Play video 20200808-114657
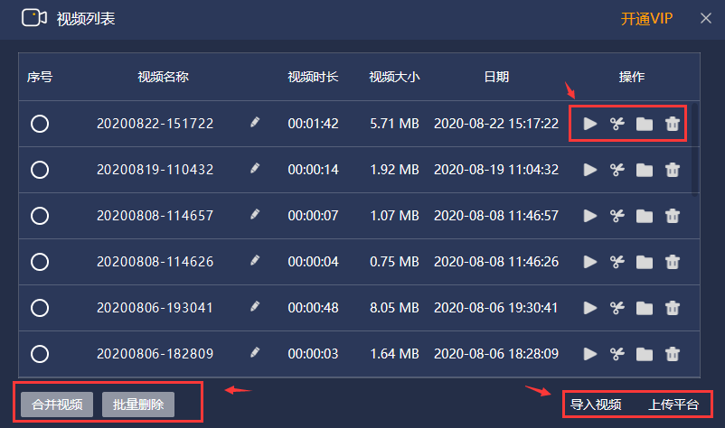Image resolution: width=725 pixels, height=428 pixels. point(590,216)
